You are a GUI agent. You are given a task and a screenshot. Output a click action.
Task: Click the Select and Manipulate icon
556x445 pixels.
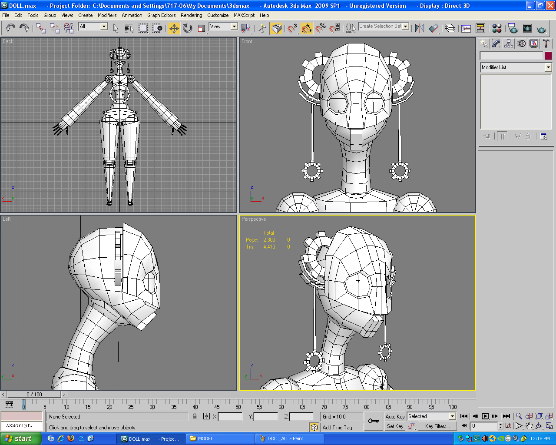tap(262, 28)
